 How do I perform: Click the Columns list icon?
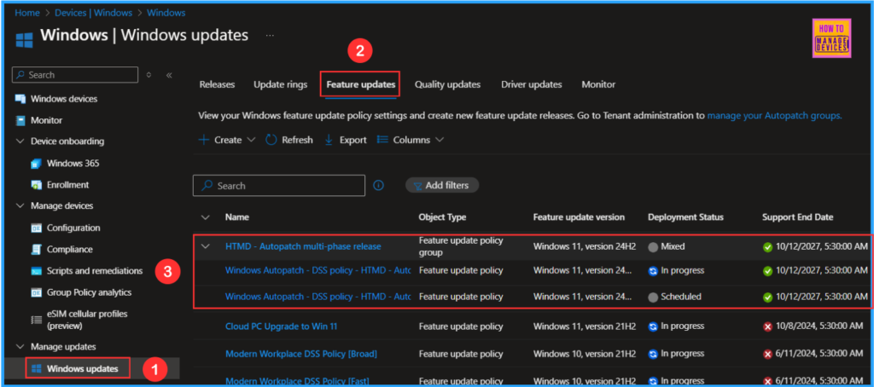pyautogui.click(x=382, y=140)
